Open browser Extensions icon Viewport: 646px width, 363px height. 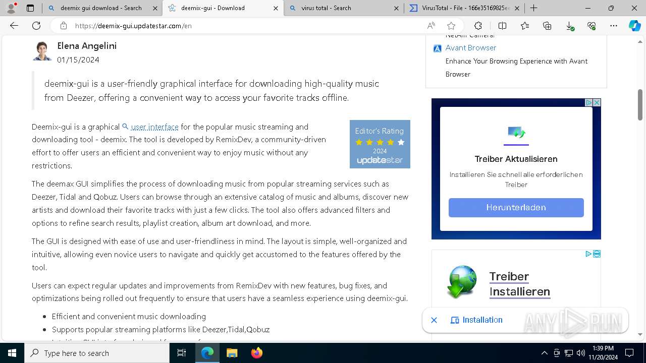click(478, 26)
